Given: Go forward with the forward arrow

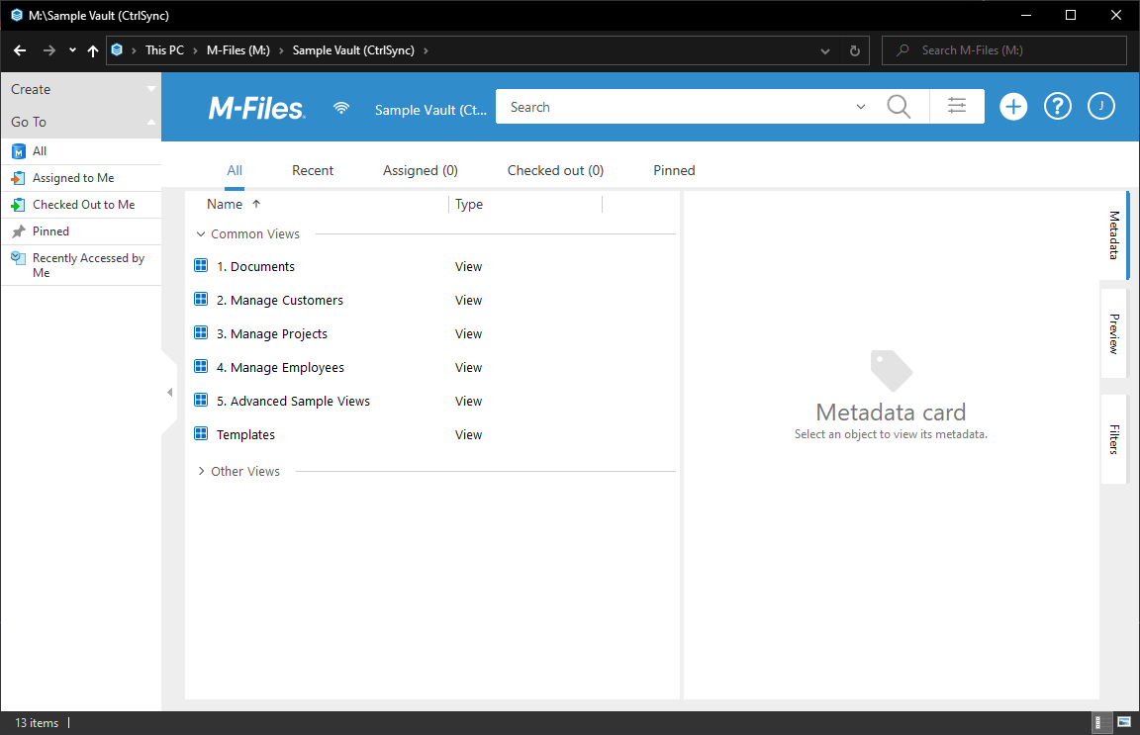Looking at the screenshot, I should click(48, 50).
